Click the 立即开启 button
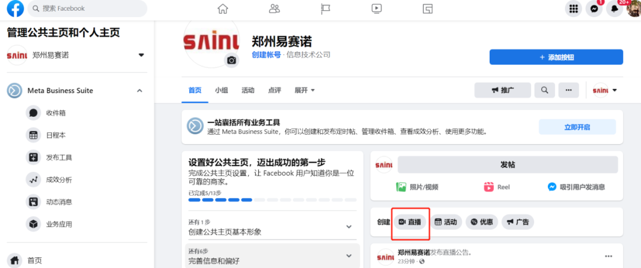The height and width of the screenshot is (268, 641). [577, 127]
